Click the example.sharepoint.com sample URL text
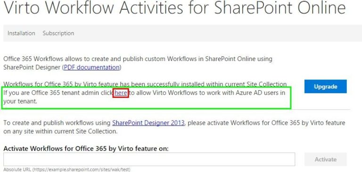This screenshot has width=362, height=172. coord(81,170)
